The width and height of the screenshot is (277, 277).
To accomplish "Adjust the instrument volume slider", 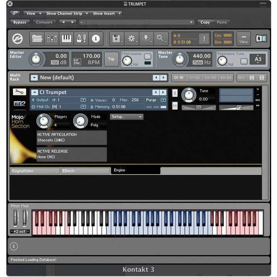I will (236, 107).
